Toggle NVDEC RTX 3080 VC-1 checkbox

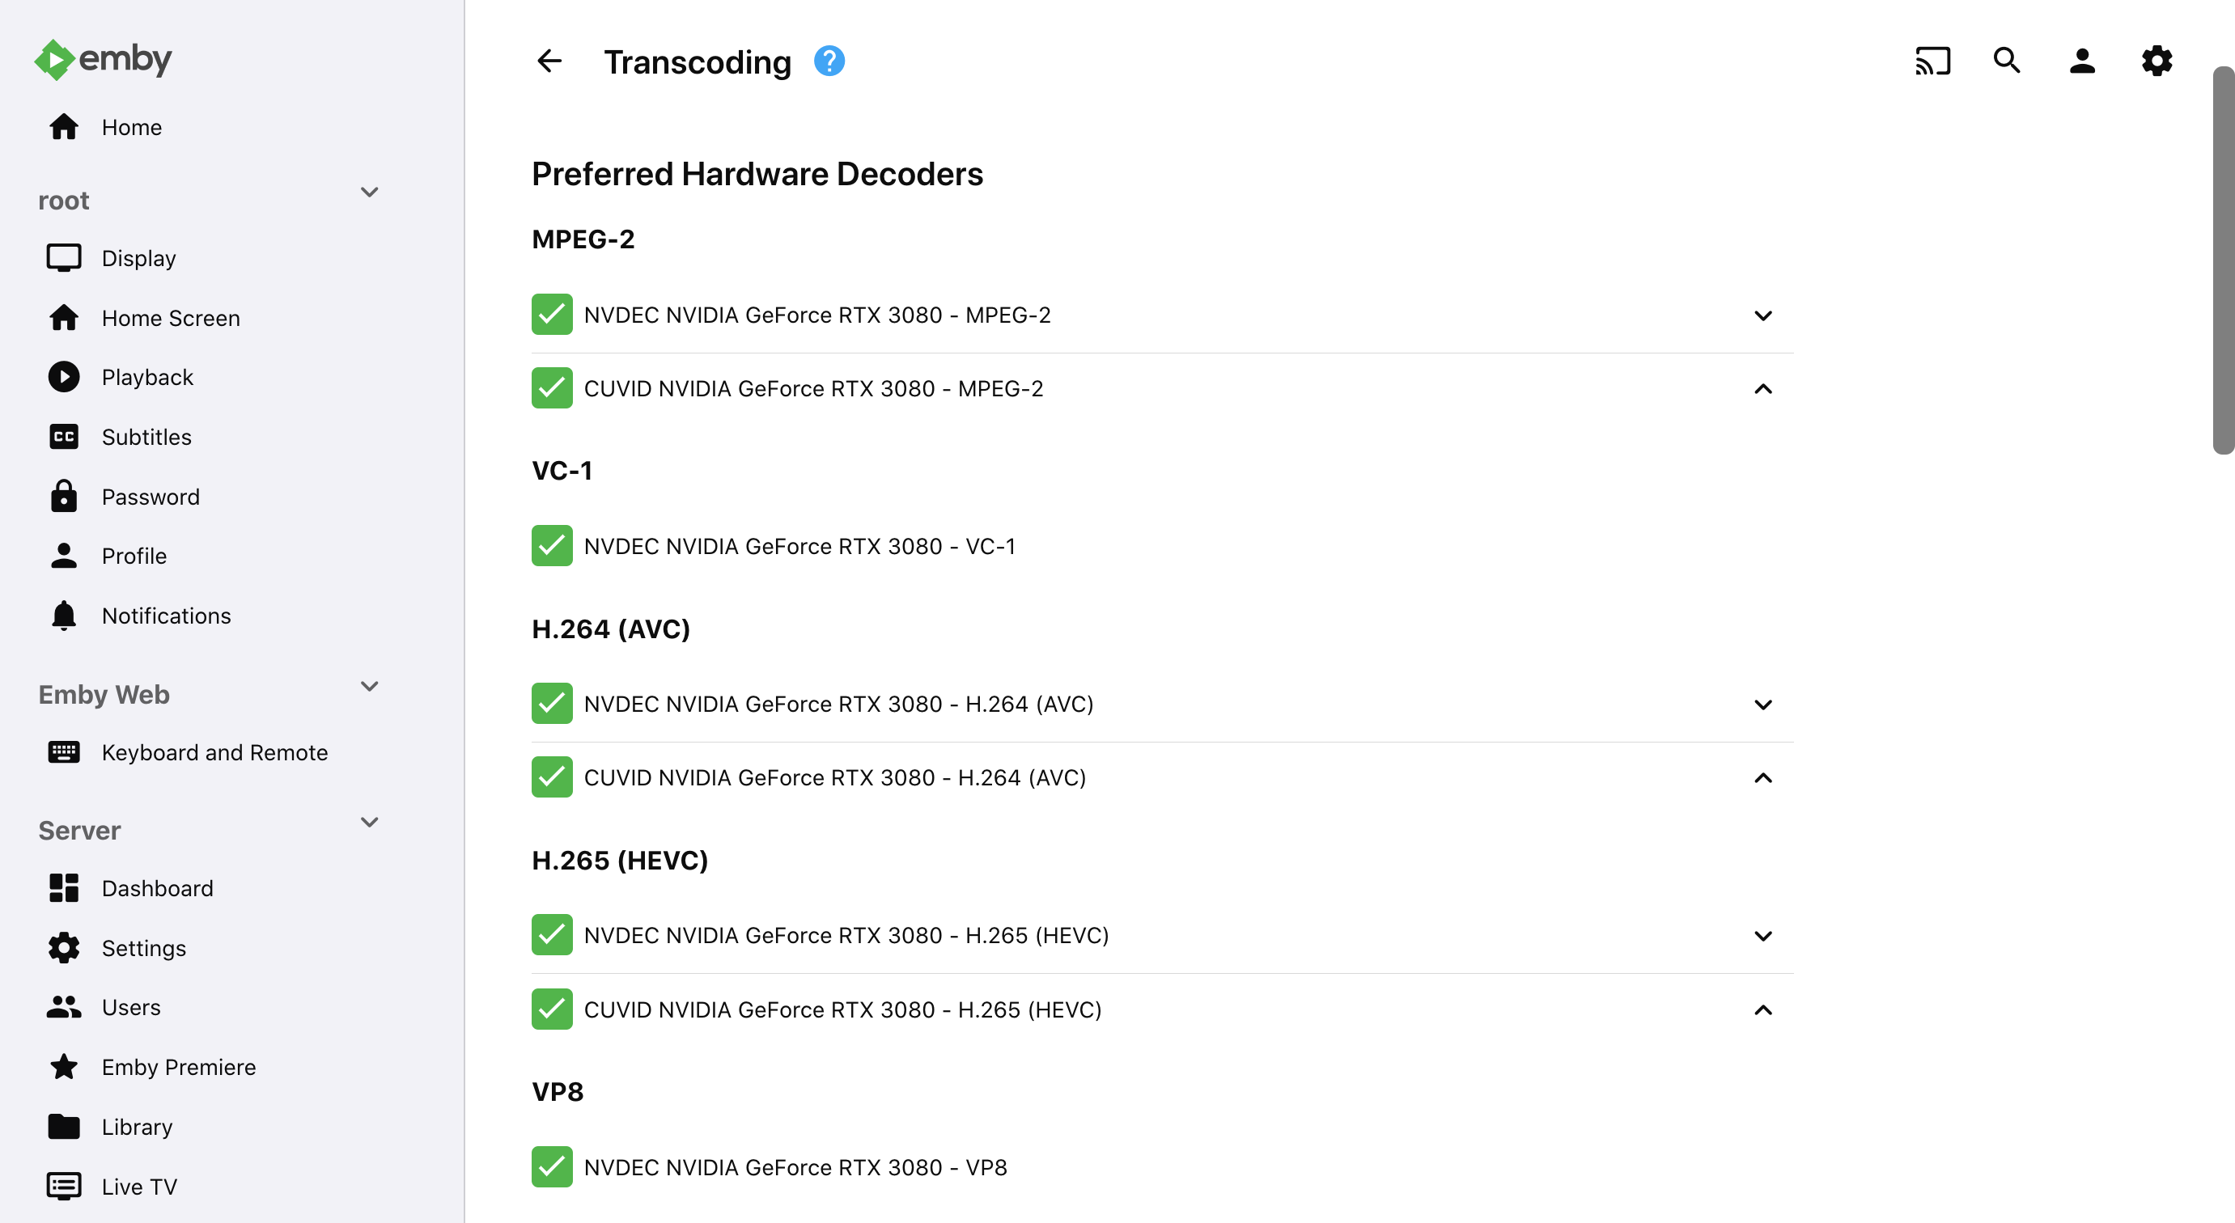[552, 546]
